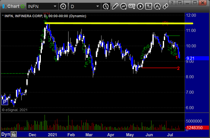The image size is (210, 138).
Task: Maximize the chart window
Action: (195, 3)
